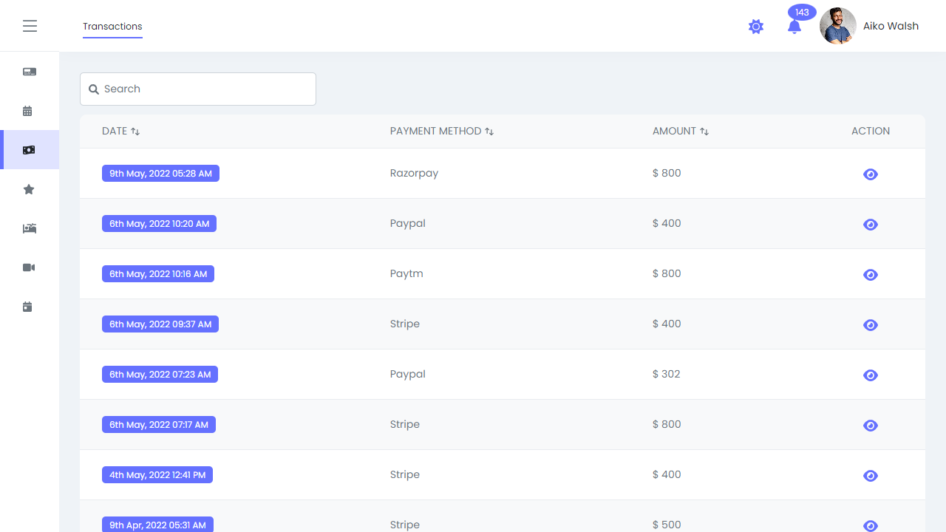Click the first sidebar icon above the calendar grid
Screen dimensions: 946x532
click(x=30, y=72)
